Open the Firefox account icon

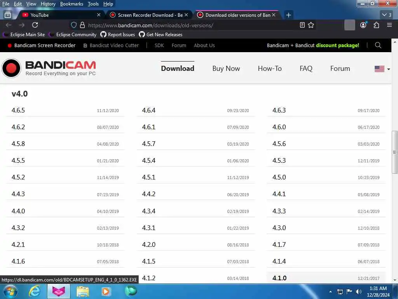(363, 25)
